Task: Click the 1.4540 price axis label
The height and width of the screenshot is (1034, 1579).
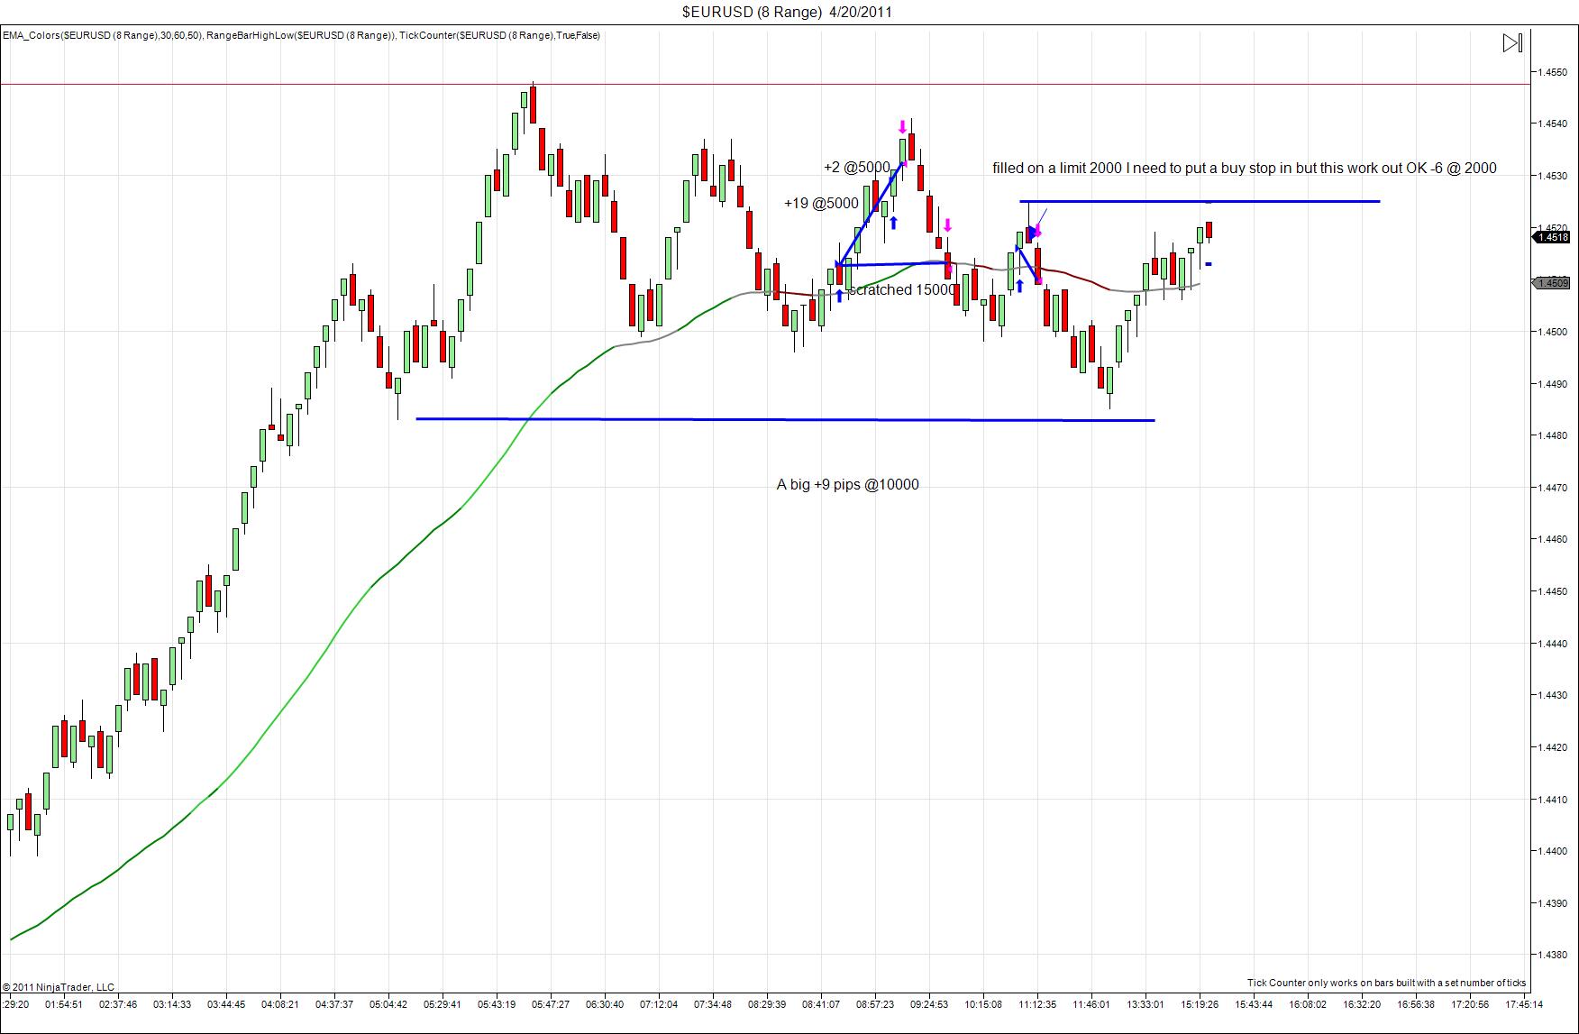Action: 1553,124
